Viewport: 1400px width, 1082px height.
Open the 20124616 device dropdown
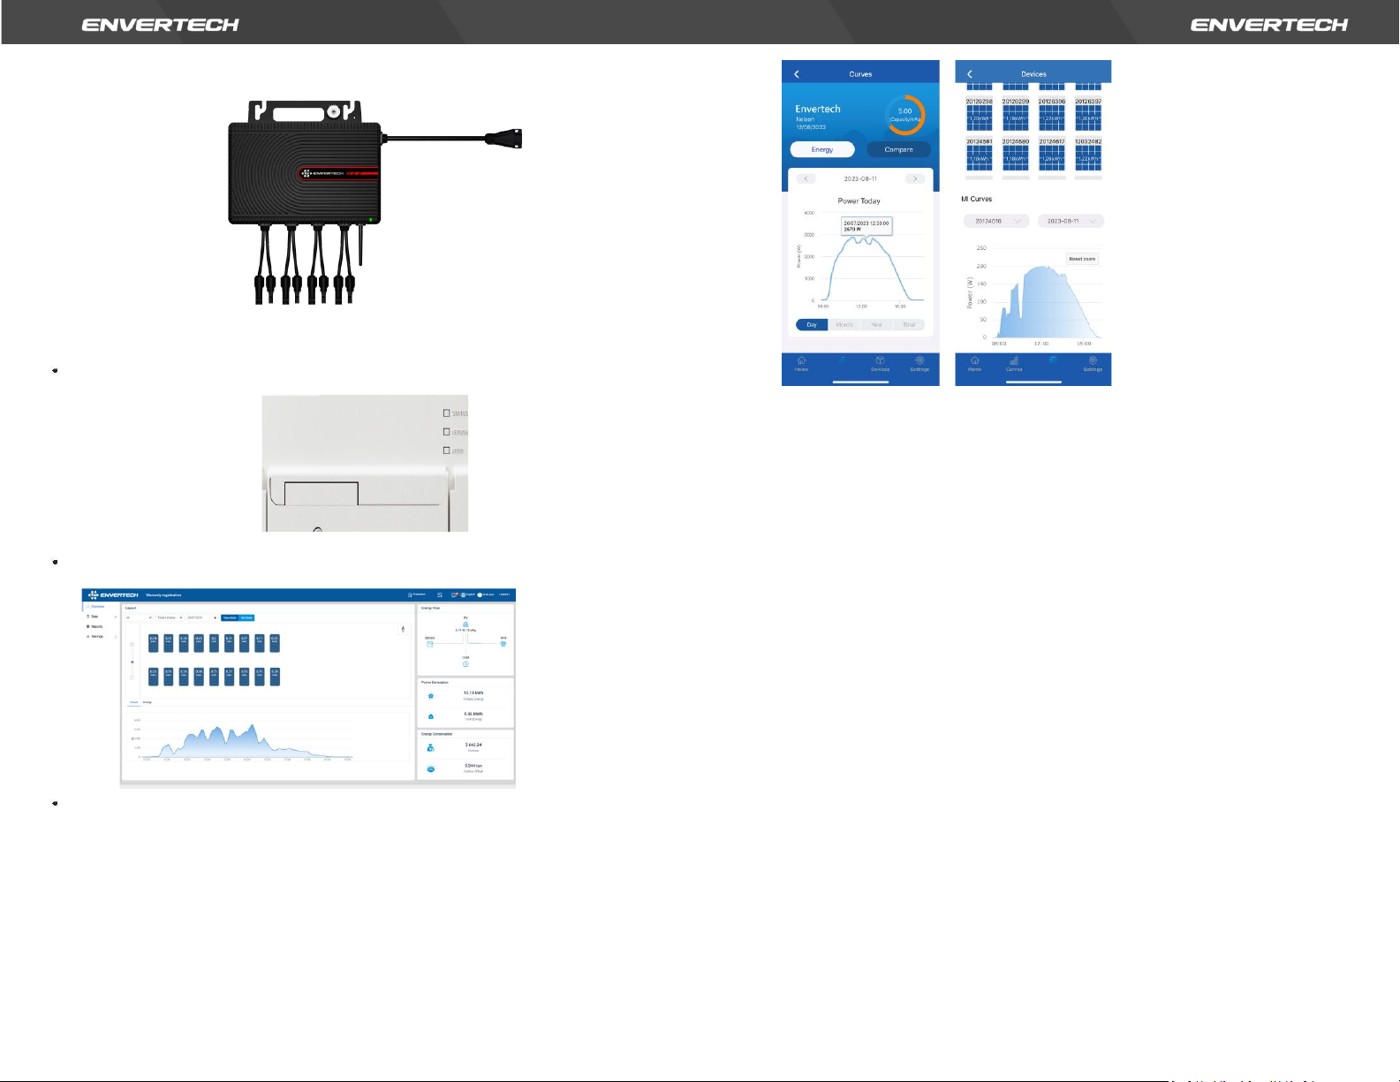tap(996, 221)
